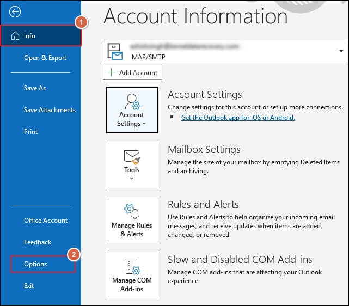Click 'Change settings for this account' description

(x=255, y=107)
